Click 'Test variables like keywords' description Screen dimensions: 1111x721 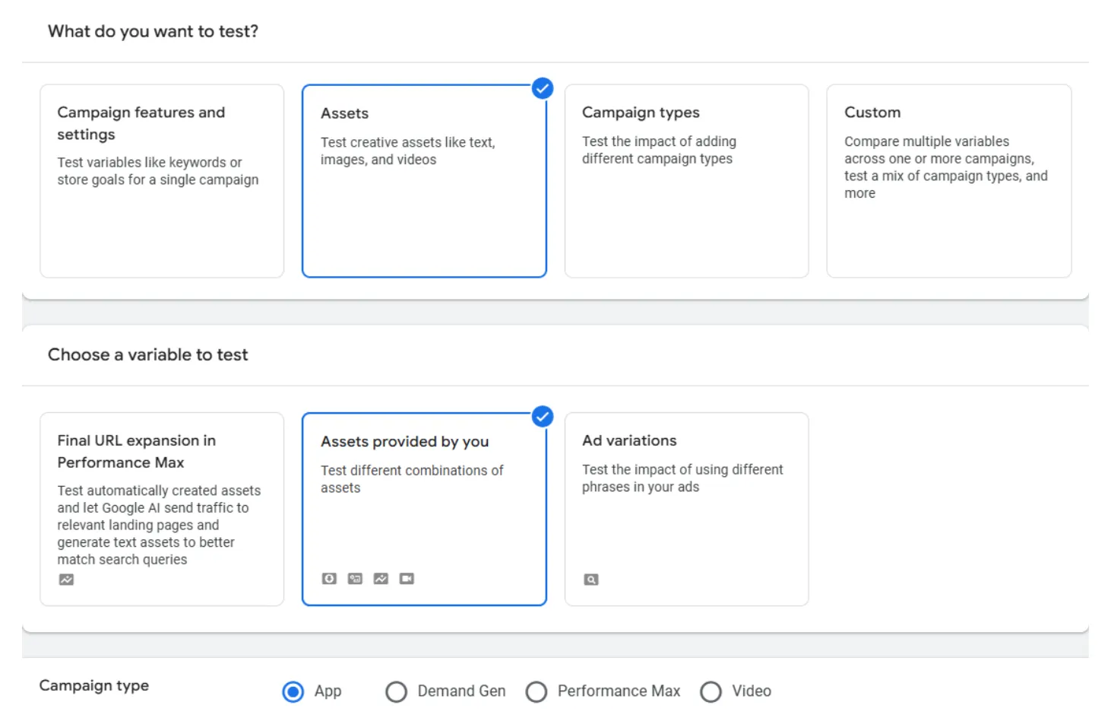tap(158, 171)
